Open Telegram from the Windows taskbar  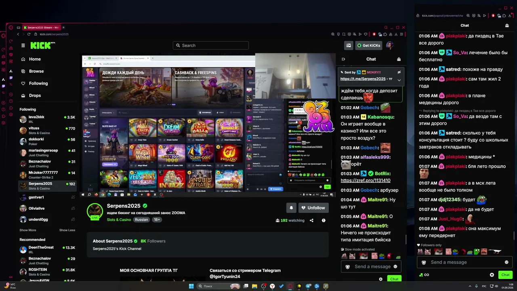[308, 286]
